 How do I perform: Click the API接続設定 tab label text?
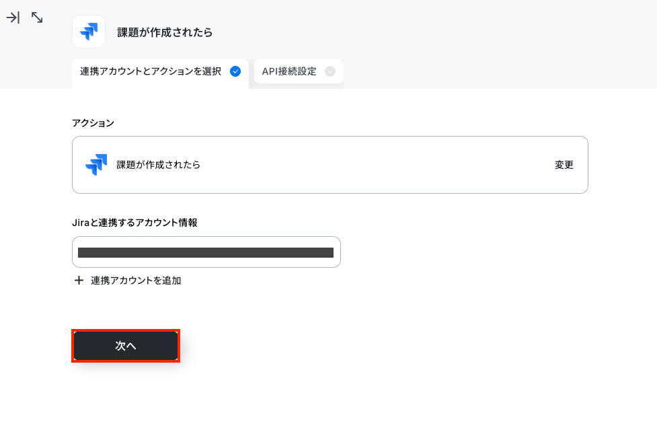pyautogui.click(x=289, y=72)
